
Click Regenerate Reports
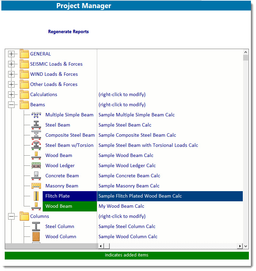[68, 32]
